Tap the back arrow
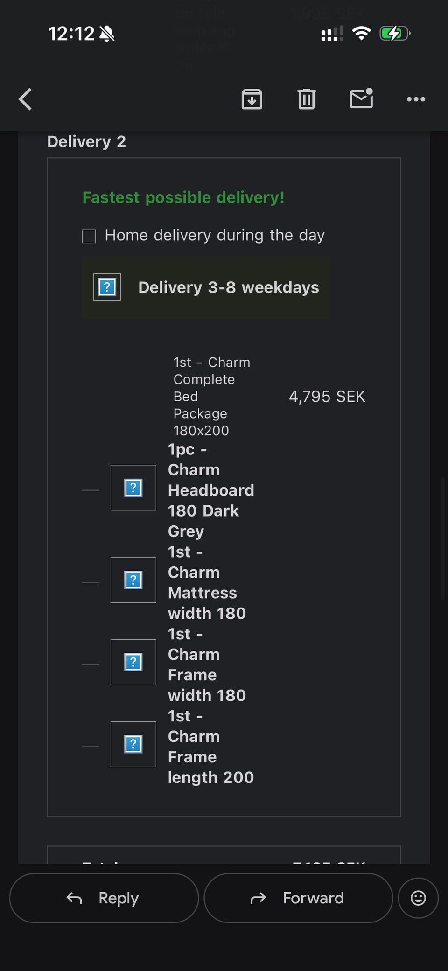This screenshot has height=971, width=448. pos(26,99)
